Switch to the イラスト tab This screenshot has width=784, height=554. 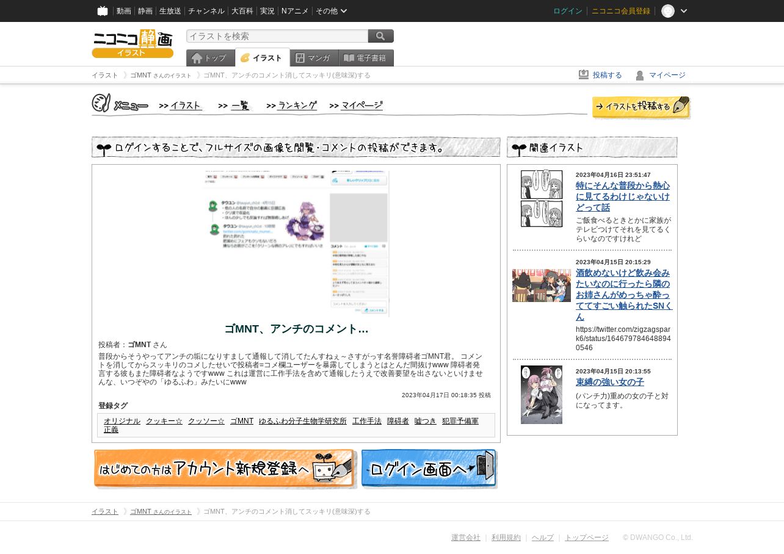263,58
